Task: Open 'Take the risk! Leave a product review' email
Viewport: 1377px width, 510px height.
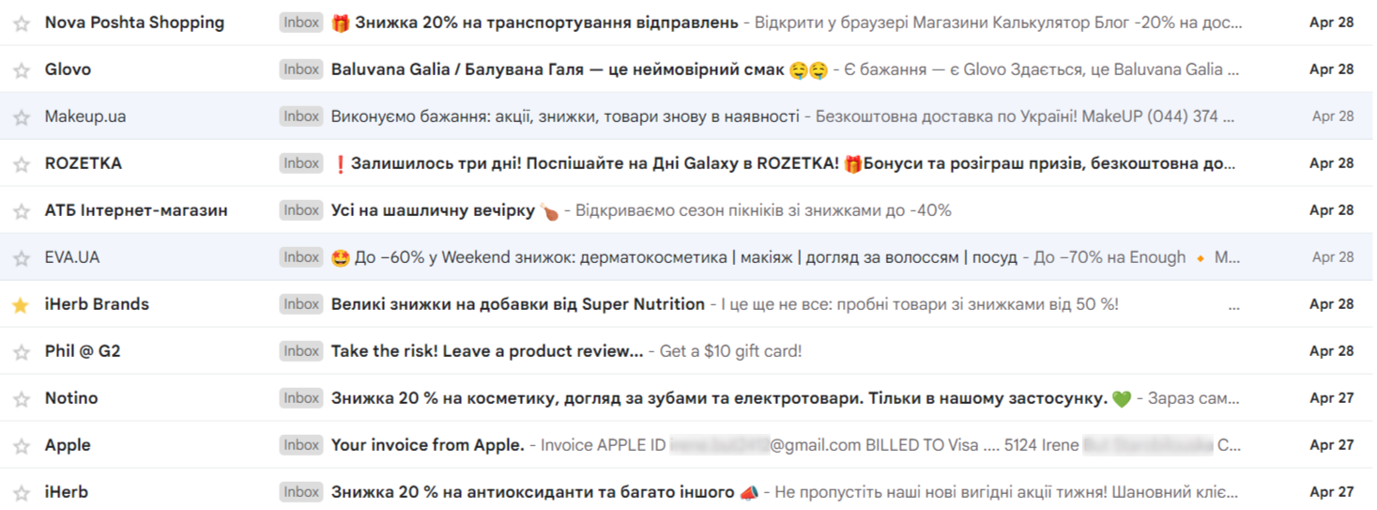Action: tap(486, 351)
